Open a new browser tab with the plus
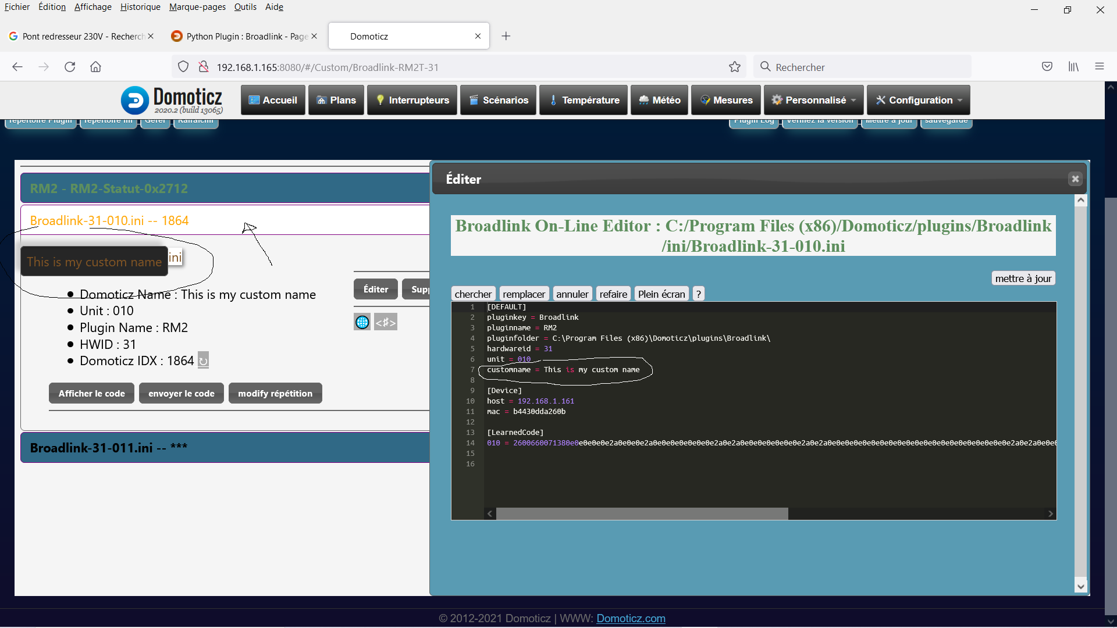 coord(506,36)
